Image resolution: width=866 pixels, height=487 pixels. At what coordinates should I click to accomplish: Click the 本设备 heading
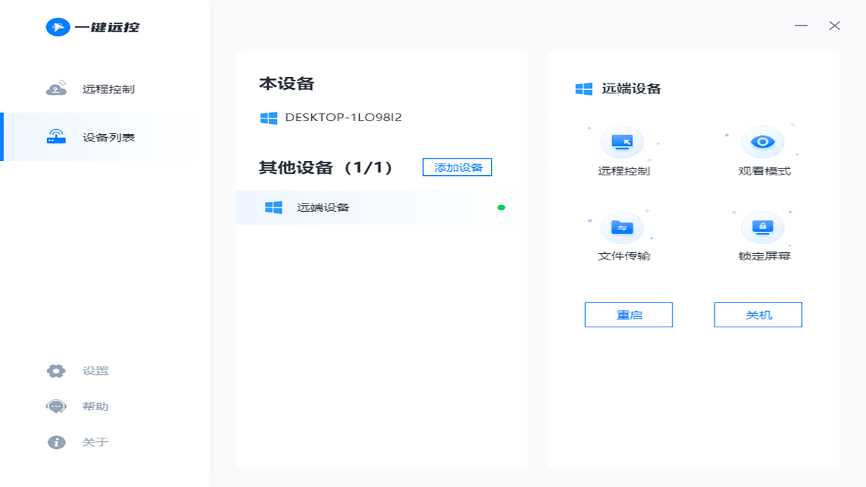pos(287,84)
